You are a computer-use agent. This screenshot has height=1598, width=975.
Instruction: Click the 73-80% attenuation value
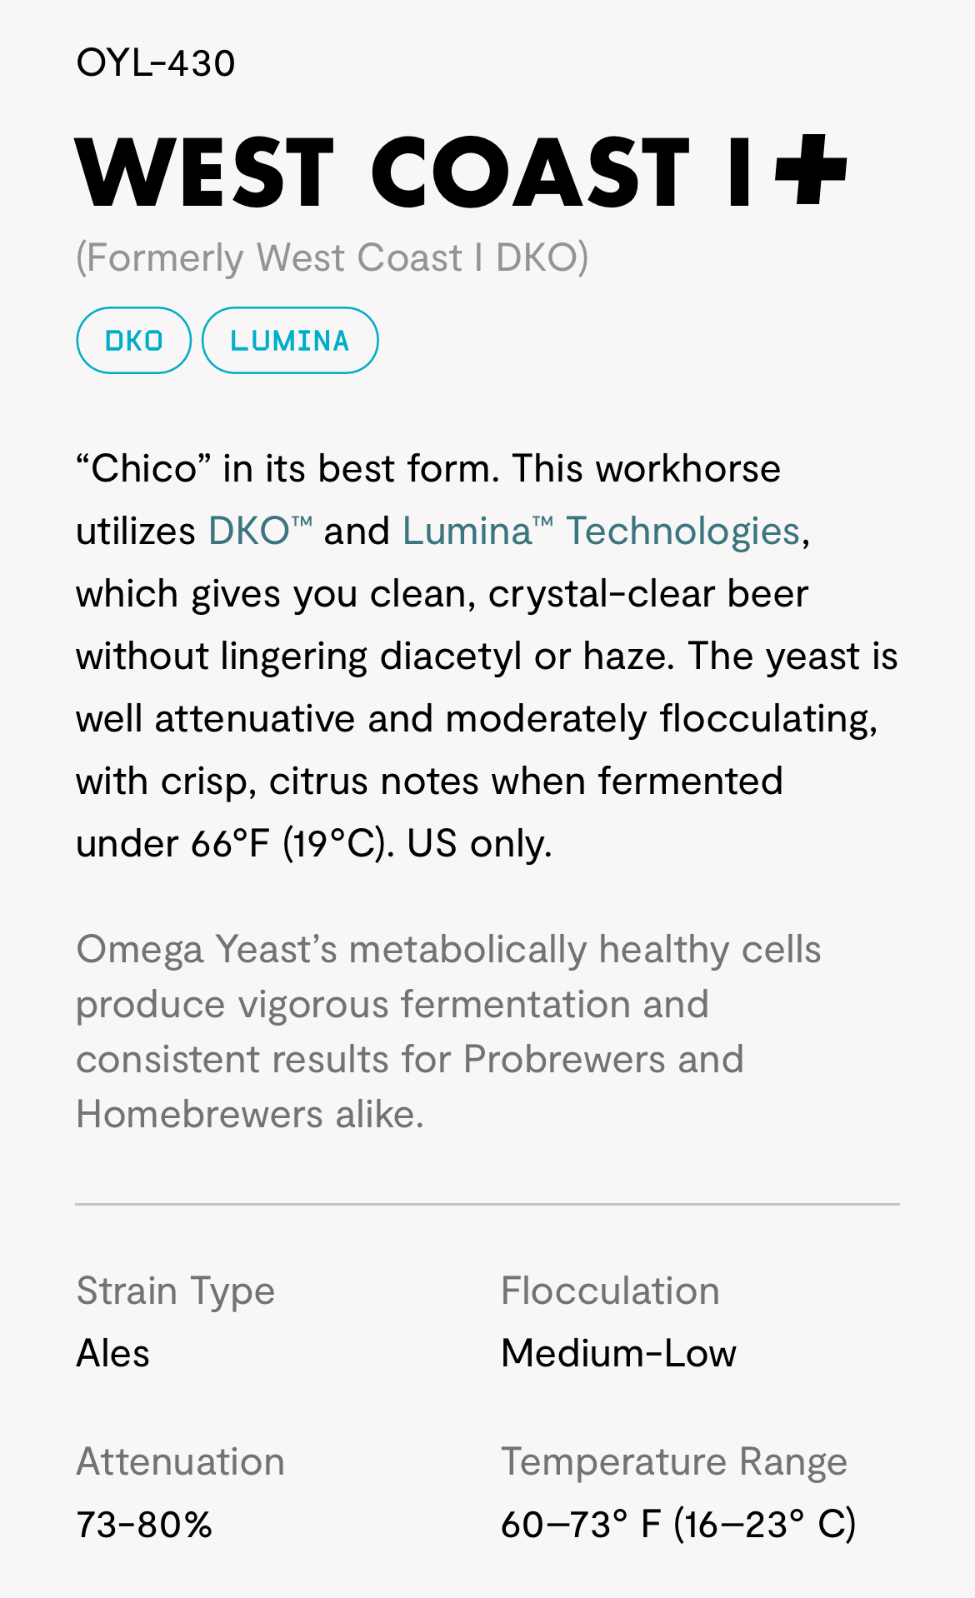[x=144, y=1525]
